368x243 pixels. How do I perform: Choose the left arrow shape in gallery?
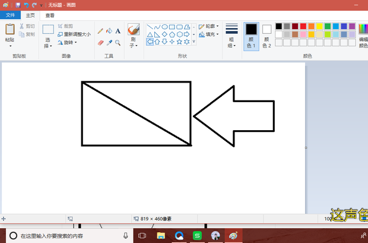click(x=150, y=42)
